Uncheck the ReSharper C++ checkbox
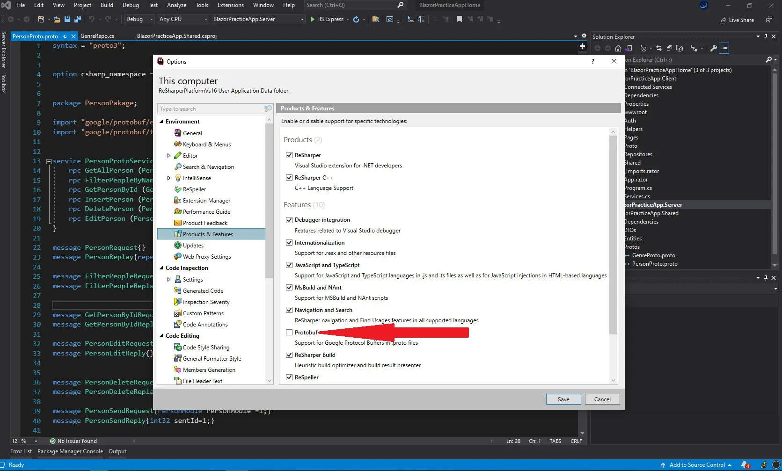The image size is (782, 471). coord(289,177)
